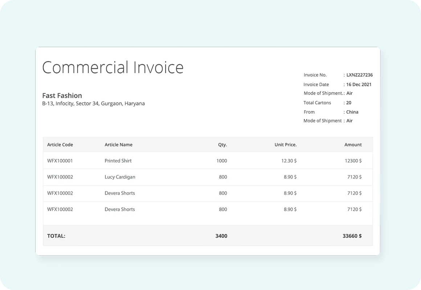
Task: Click the total amount 33660 $
Action: pyautogui.click(x=352, y=236)
